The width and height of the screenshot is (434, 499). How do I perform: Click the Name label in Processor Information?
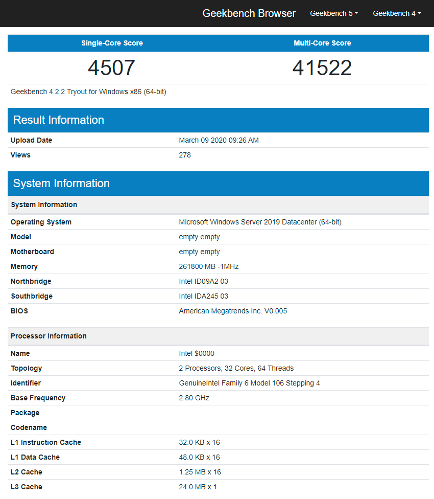20,354
